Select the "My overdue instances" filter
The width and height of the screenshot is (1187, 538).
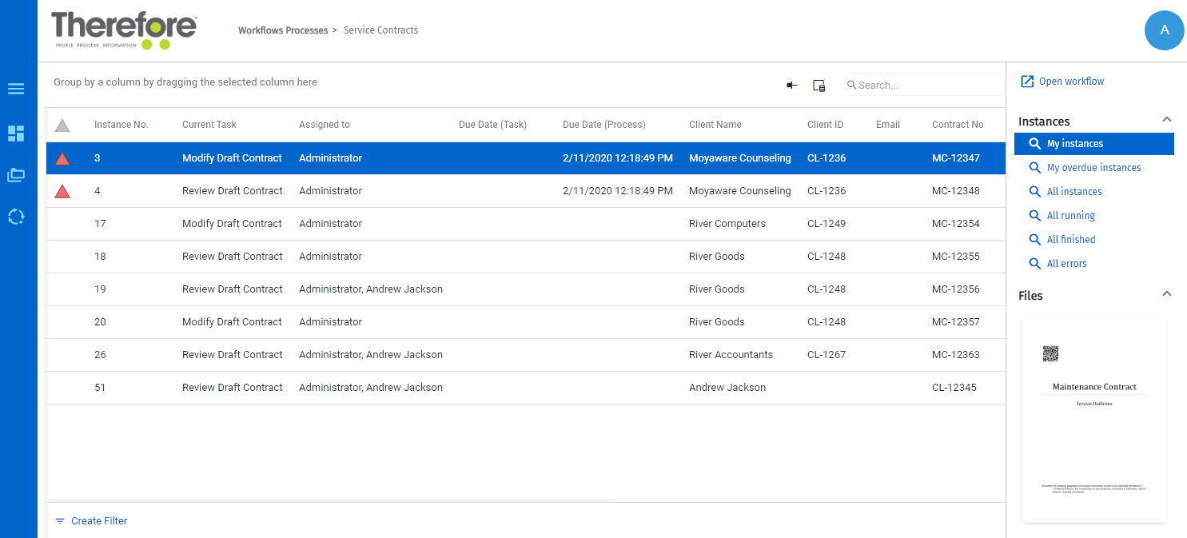pyautogui.click(x=1093, y=168)
